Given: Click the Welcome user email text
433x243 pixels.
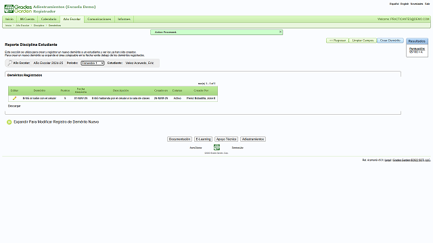Looking at the screenshot, I should 403,20.
